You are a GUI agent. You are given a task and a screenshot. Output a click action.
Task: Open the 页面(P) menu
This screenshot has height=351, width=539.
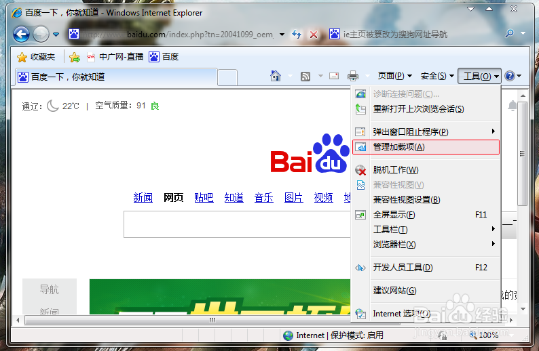coord(394,76)
